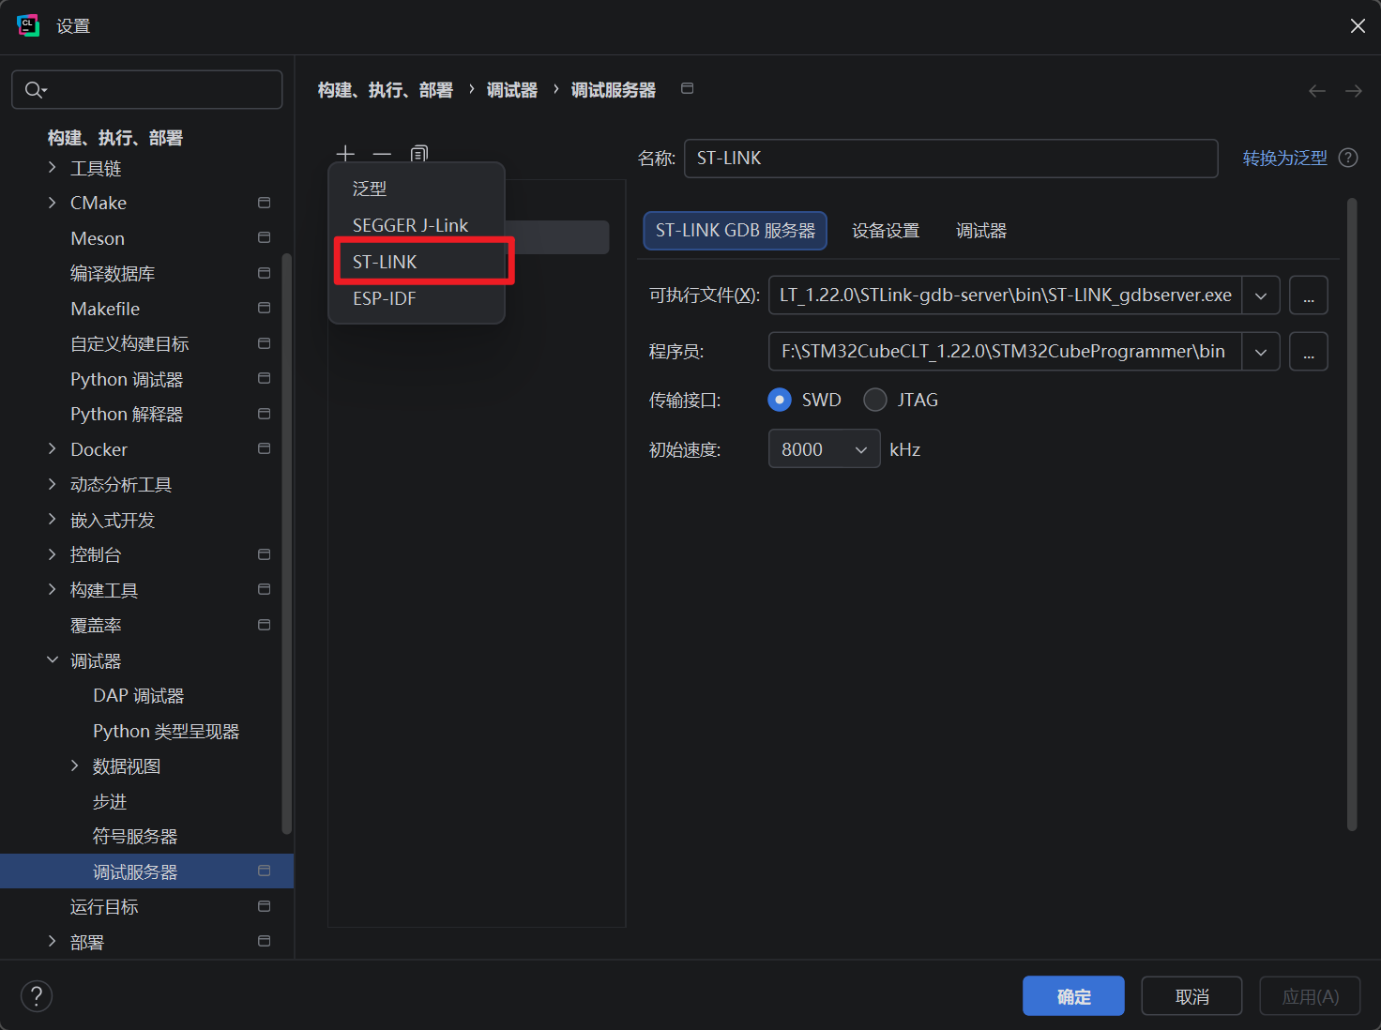
Task: Open the 可执行文件 path dropdown
Action: pos(1261,295)
